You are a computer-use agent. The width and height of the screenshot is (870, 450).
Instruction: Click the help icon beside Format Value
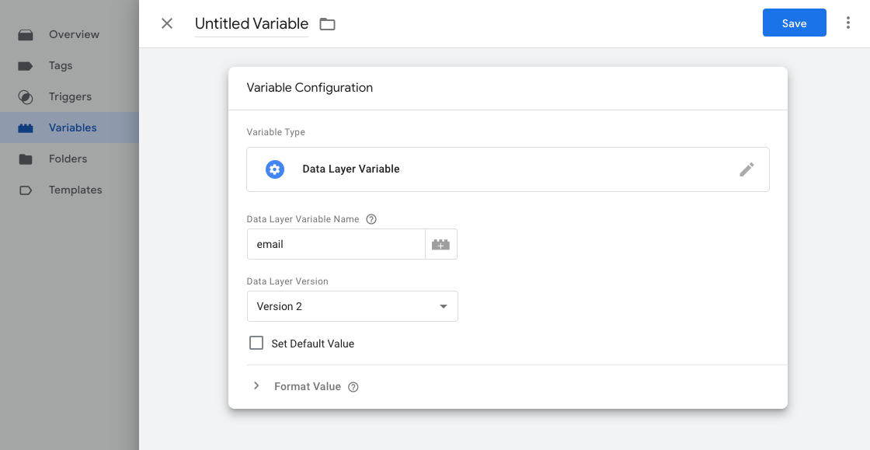coord(353,386)
